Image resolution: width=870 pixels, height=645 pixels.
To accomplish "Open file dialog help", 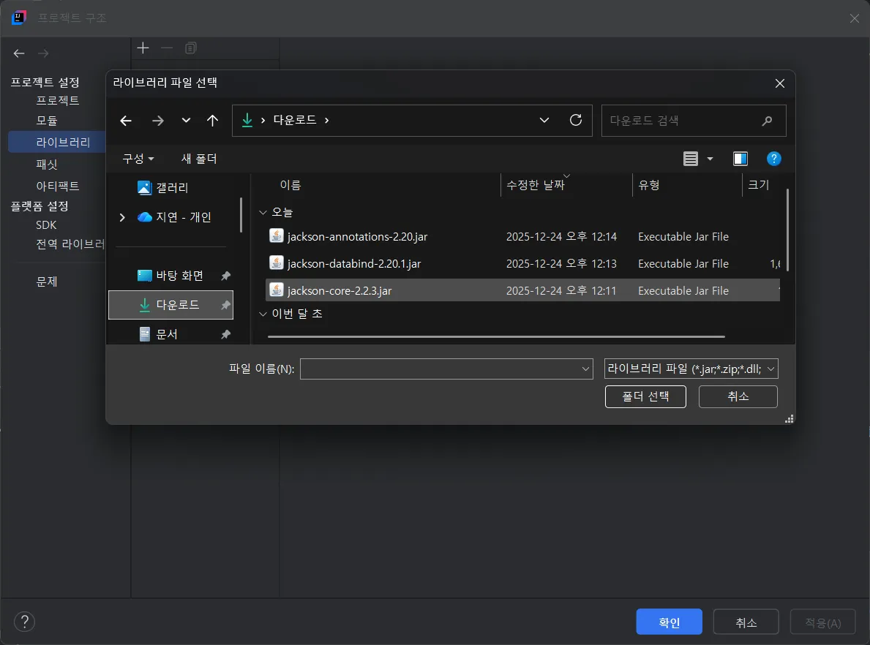I will pos(774,159).
